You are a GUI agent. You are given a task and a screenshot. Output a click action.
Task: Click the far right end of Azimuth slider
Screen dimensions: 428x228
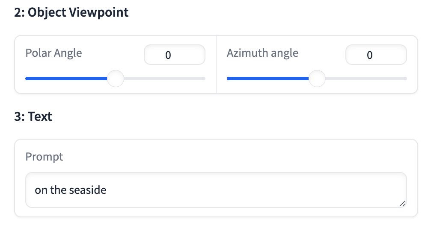405,79
